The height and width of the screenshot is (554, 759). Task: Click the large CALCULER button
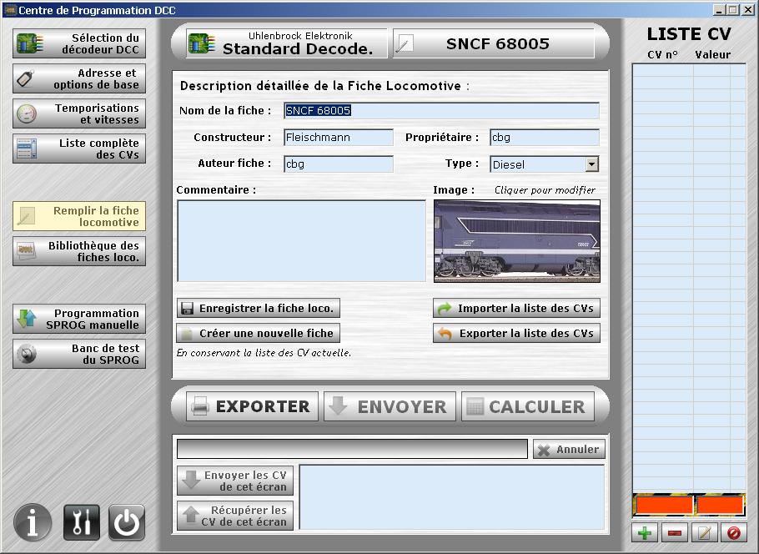[528, 406]
